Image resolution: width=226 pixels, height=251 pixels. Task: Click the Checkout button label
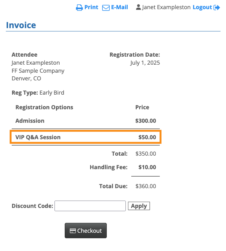[89, 231]
